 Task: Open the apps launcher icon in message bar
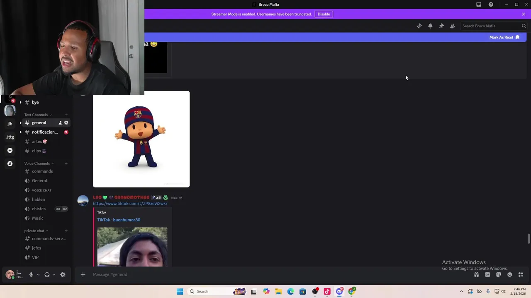[x=521, y=274]
